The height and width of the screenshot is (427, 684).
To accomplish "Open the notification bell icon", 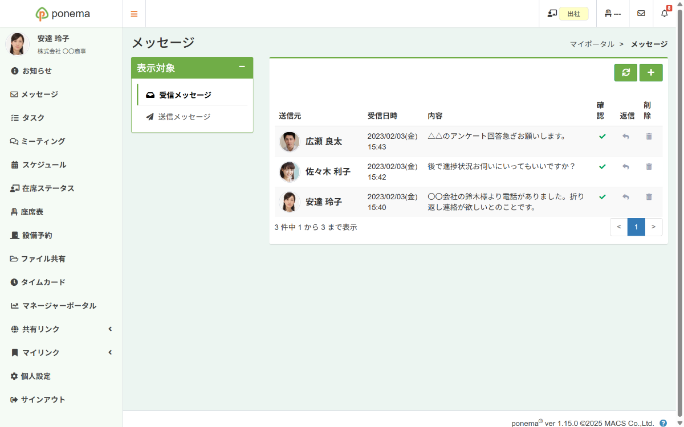I will coord(665,14).
